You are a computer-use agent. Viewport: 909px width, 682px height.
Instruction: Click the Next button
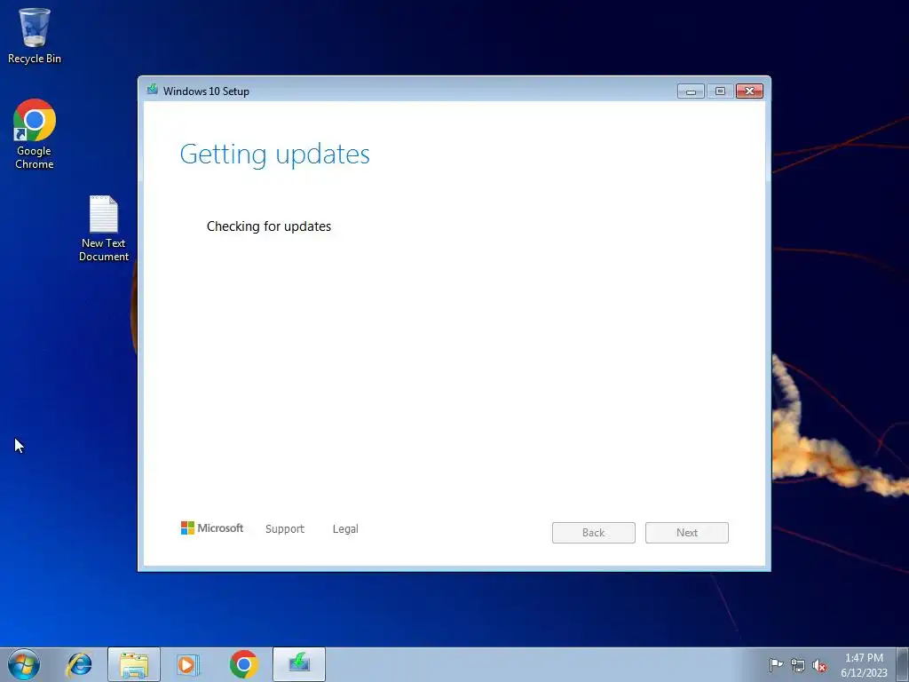coord(687,533)
